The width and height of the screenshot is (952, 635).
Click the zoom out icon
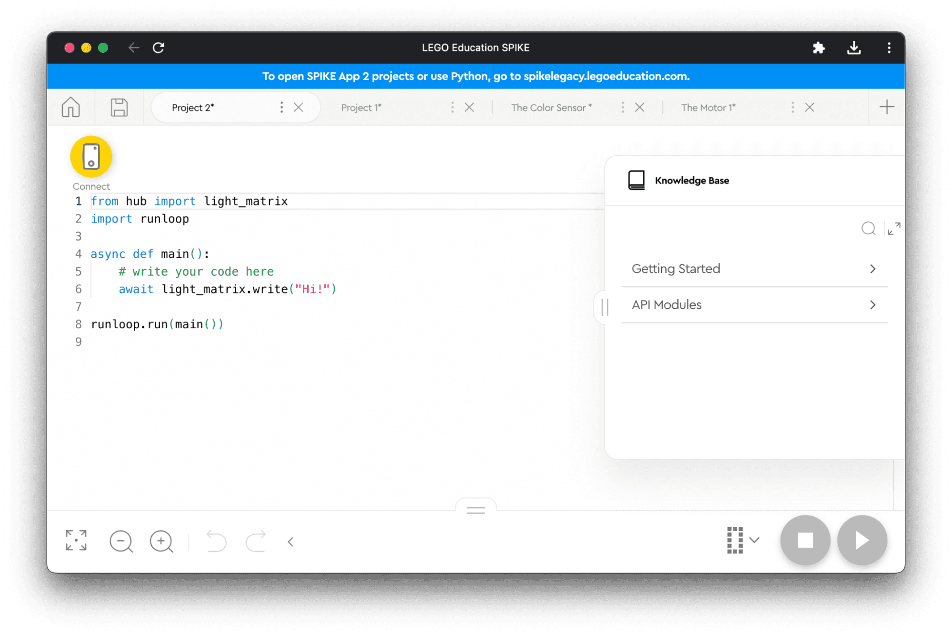tap(122, 540)
